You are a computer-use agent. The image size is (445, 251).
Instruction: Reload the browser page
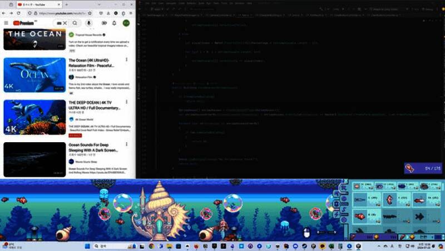click(19, 13)
